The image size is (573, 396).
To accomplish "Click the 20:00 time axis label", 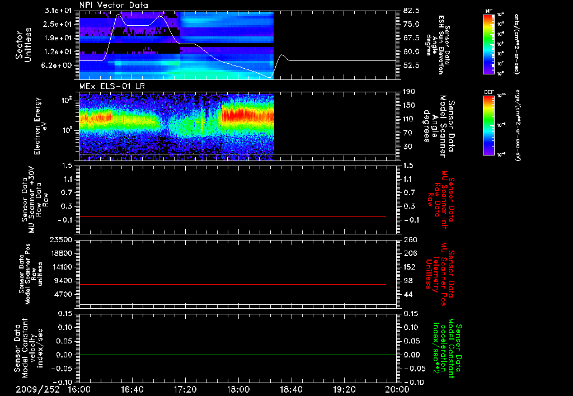I will tap(397, 389).
